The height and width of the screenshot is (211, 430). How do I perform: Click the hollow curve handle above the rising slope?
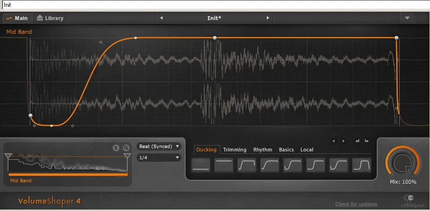pyautogui.click(x=101, y=42)
